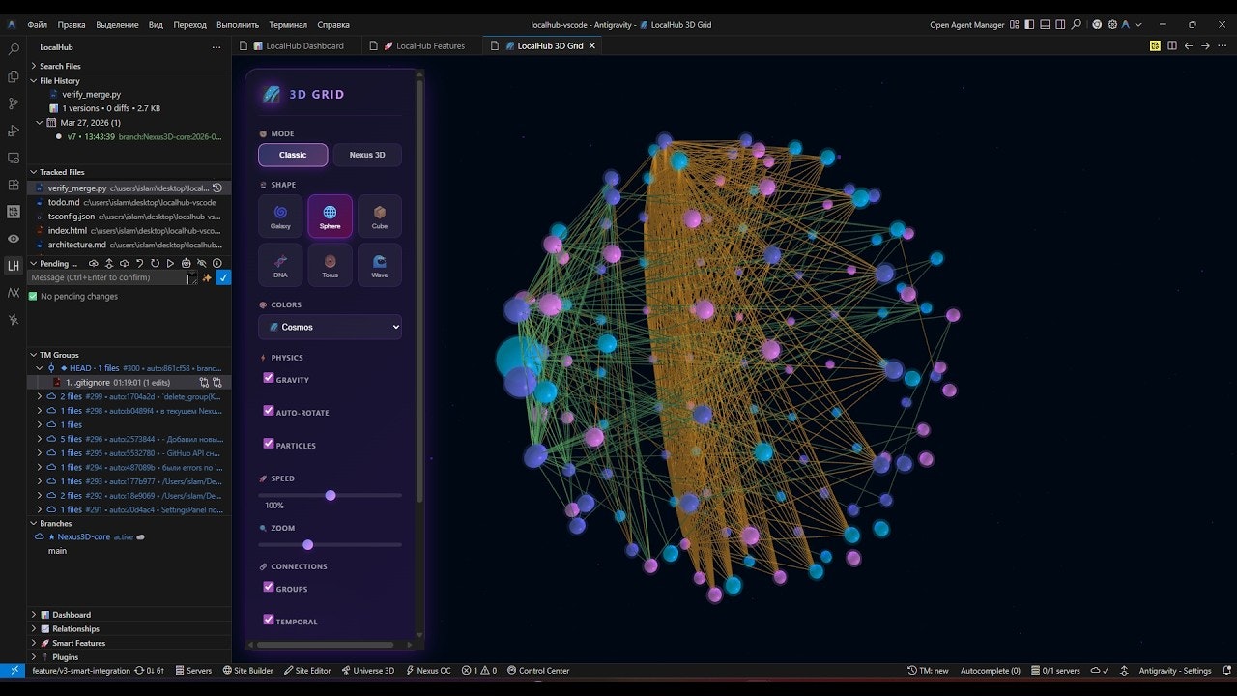The image size is (1237, 696).
Task: Toggle the Gravity checkbox
Action: (x=269, y=378)
